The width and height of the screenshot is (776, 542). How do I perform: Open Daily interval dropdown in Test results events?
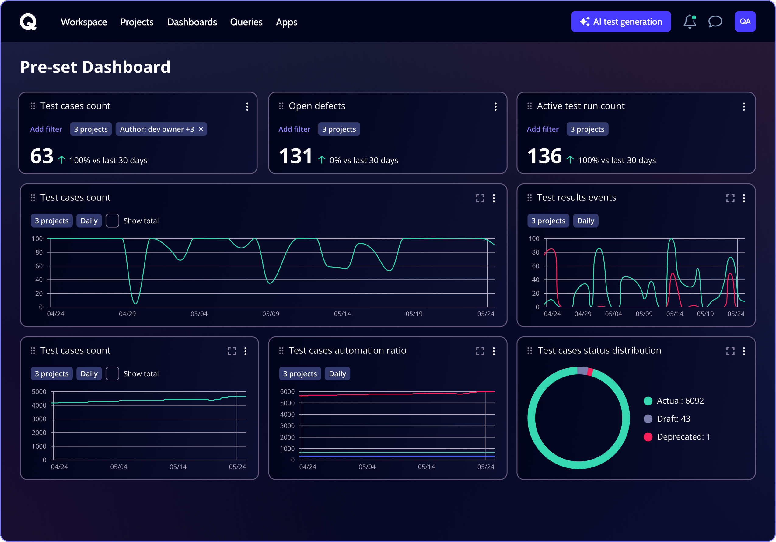(585, 221)
